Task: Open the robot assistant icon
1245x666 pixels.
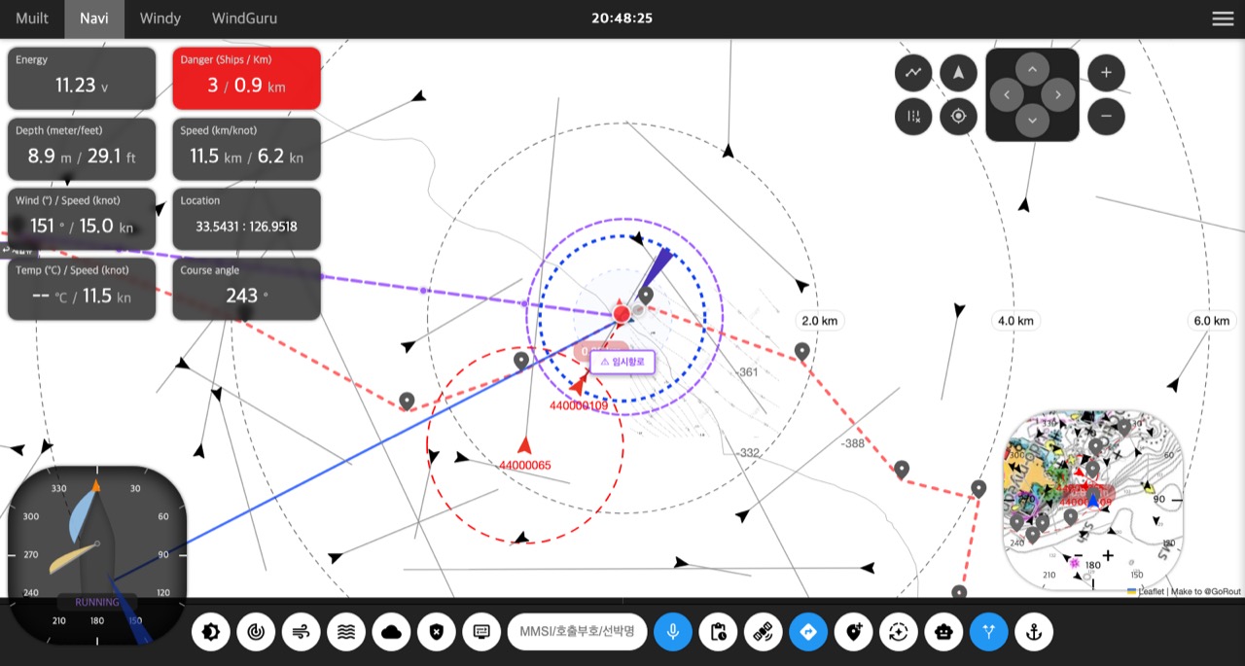Action: 943,632
